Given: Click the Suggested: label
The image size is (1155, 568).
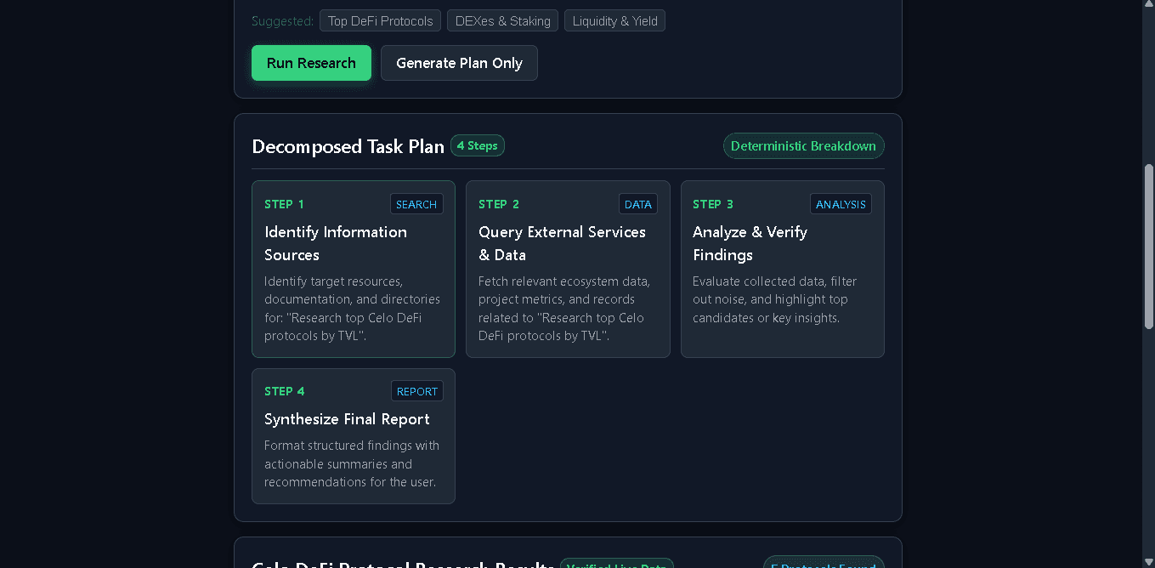Looking at the screenshot, I should click(282, 21).
